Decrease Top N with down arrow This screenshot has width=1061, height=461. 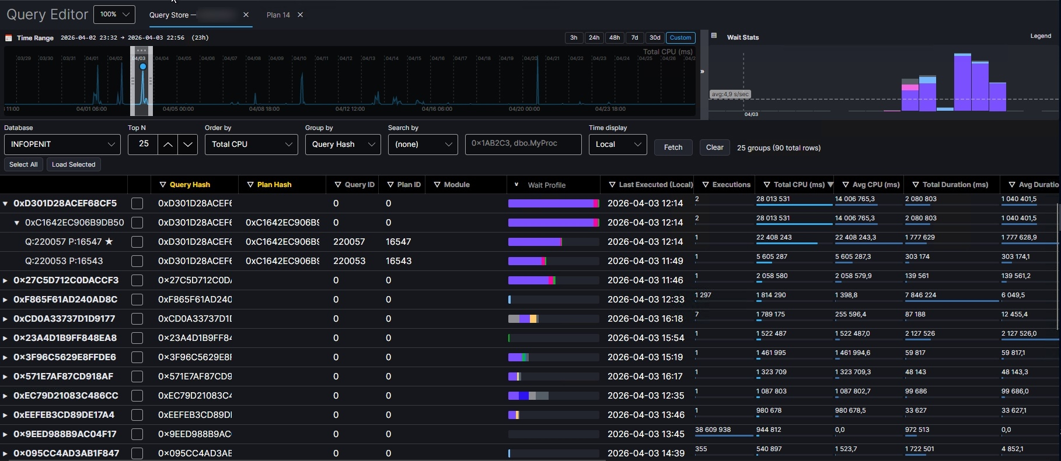coord(187,145)
